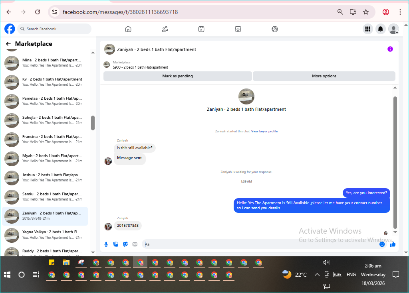Viewport: 409px width, 293px height.
Task: Click the large listing thumbnail in chat
Action: (246, 96)
